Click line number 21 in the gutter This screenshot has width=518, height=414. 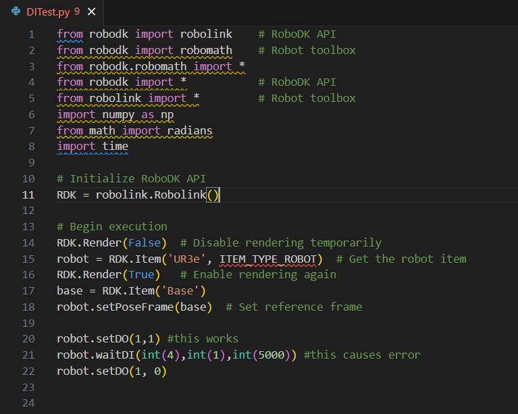[x=29, y=355]
